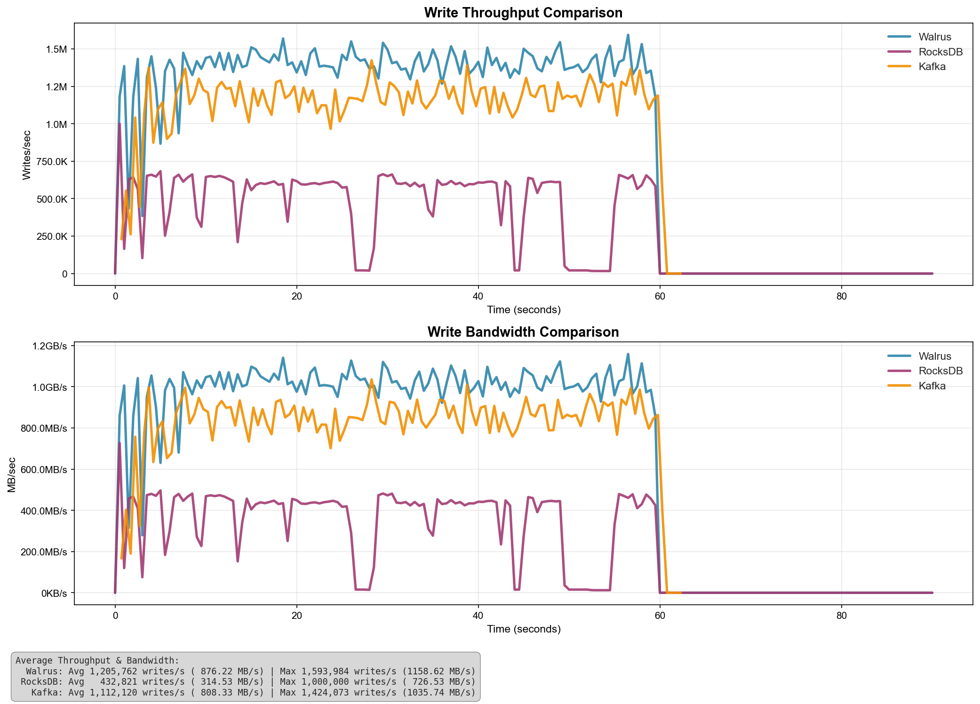Click the 1.5M tick on throughput y-axis
The width and height of the screenshot is (980, 704).
click(56, 49)
